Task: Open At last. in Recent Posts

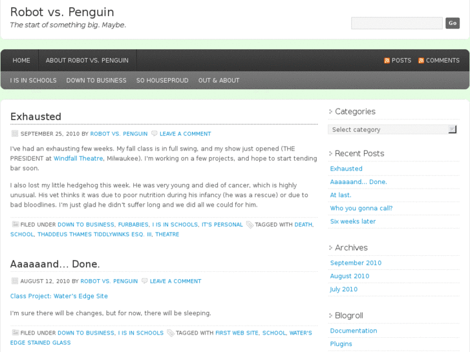Action: 341,195
